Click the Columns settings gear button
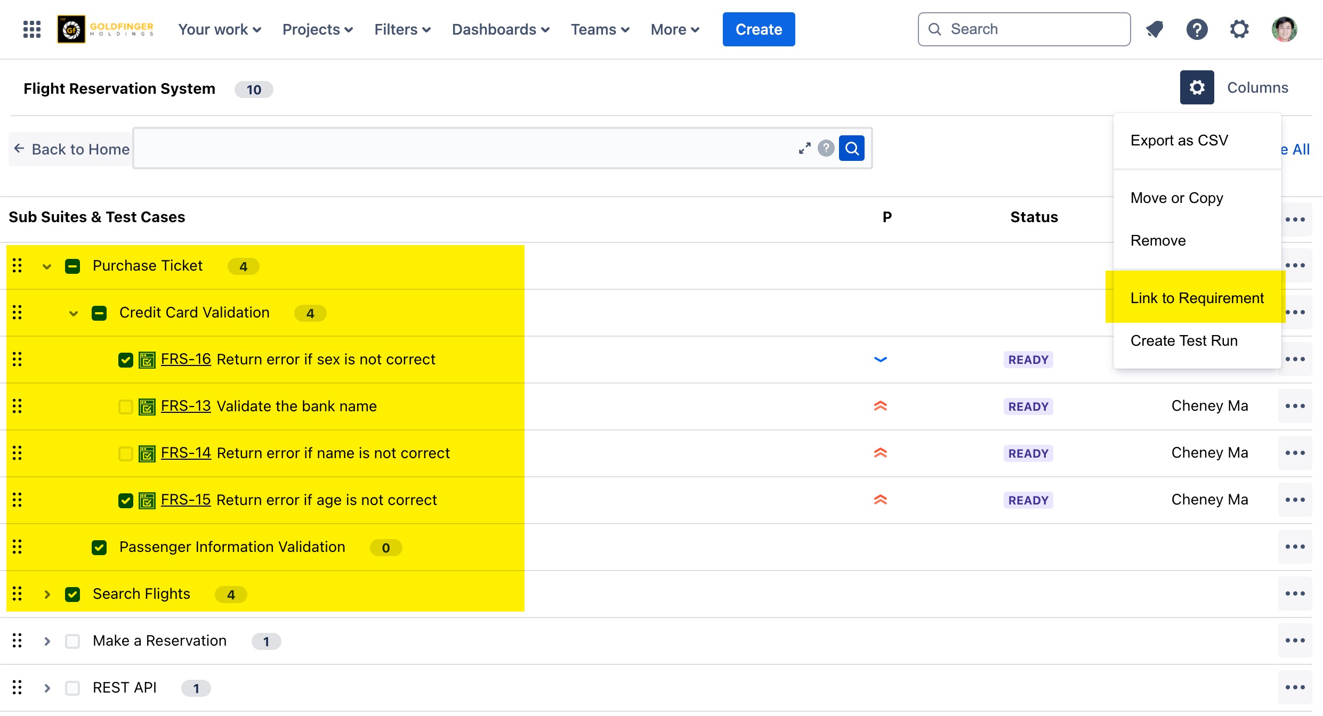The width and height of the screenshot is (1323, 716). (x=1197, y=87)
